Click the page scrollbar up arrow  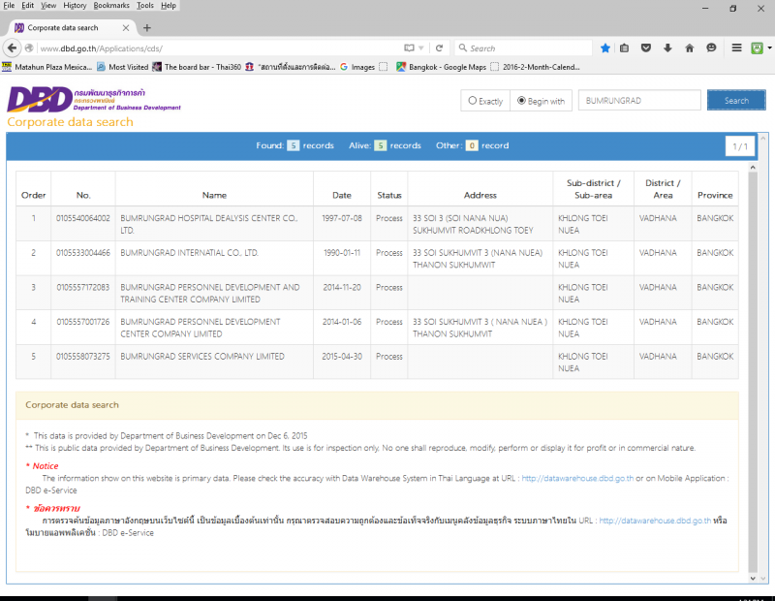753,167
